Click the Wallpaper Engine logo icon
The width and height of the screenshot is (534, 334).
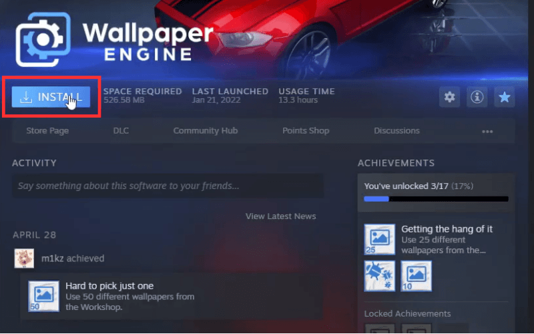pyautogui.click(x=43, y=39)
